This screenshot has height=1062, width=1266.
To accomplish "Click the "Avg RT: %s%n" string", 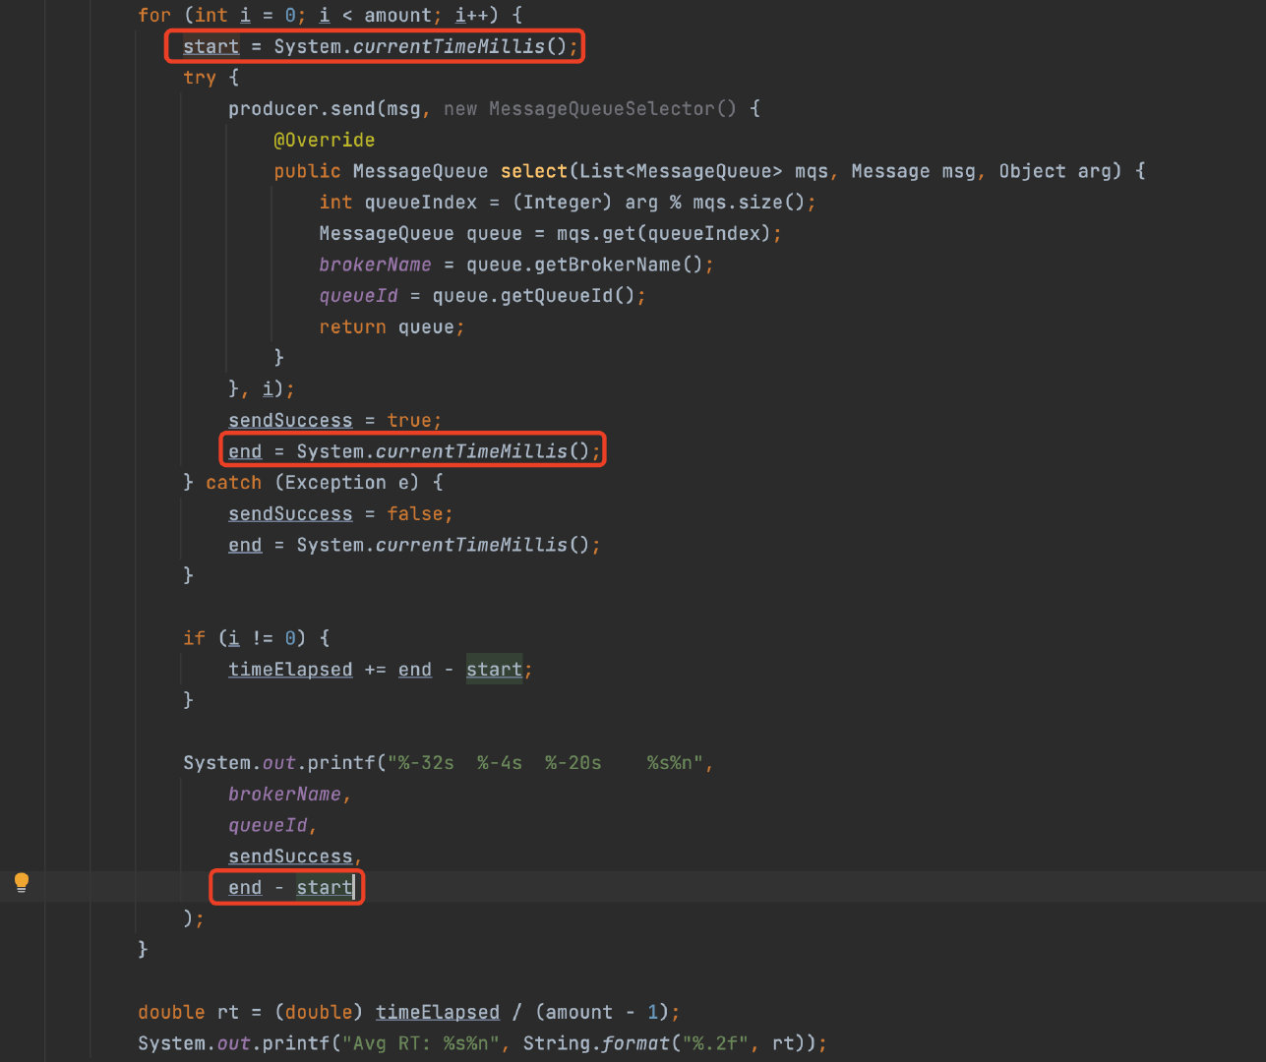I will [x=421, y=1043].
